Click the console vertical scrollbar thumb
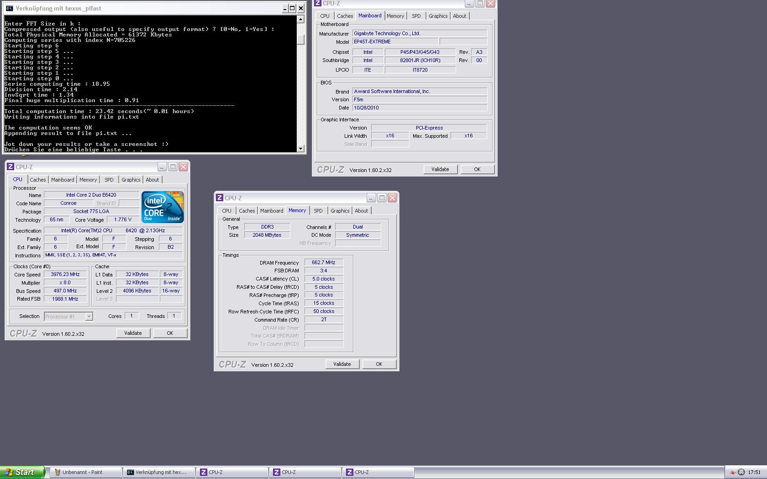The width and height of the screenshot is (767, 479). [300, 39]
